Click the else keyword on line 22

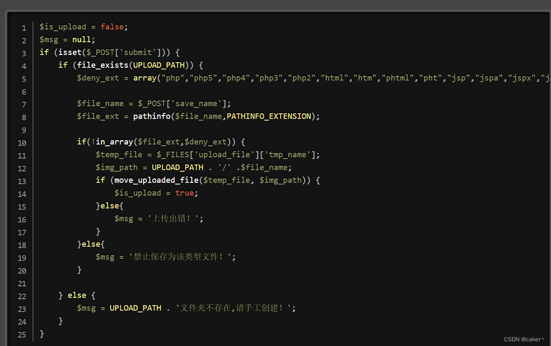click(x=77, y=295)
